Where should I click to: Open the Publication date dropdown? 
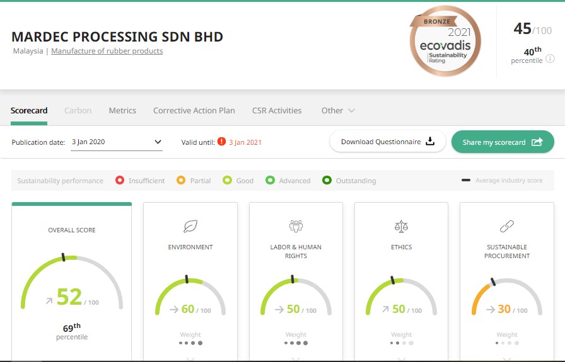pyautogui.click(x=117, y=142)
